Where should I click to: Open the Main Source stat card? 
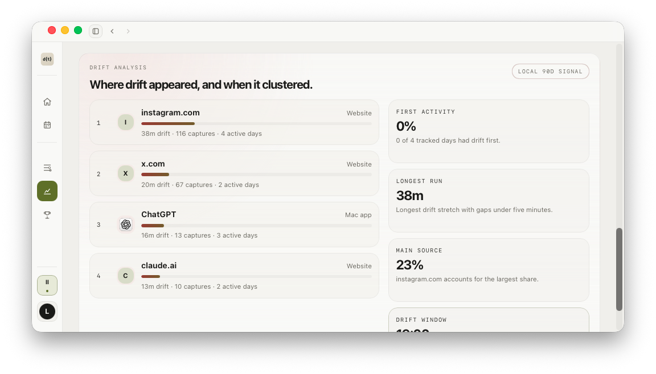489,269
